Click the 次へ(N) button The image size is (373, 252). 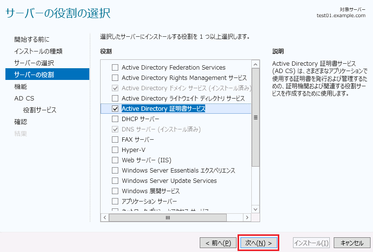[x=259, y=243]
